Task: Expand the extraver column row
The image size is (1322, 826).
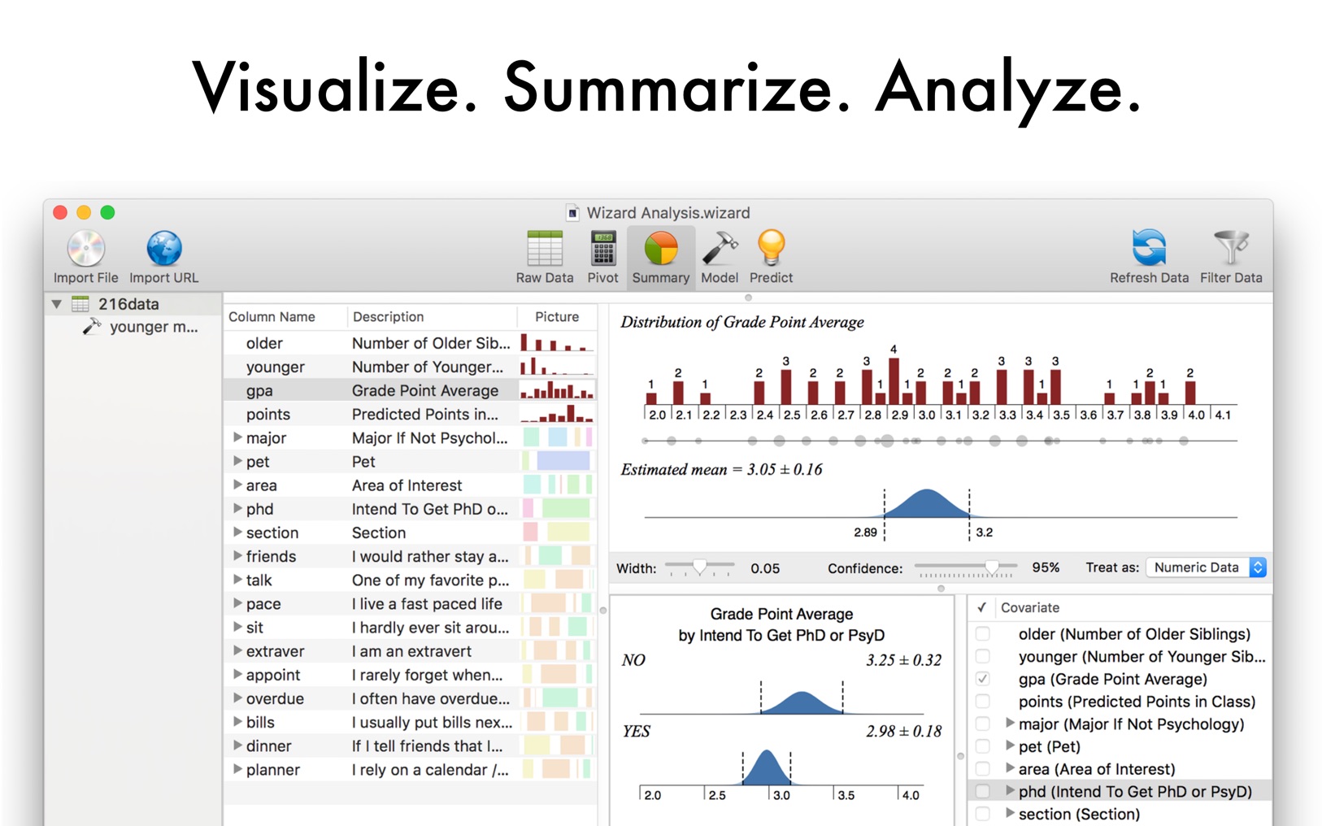Action: point(237,650)
